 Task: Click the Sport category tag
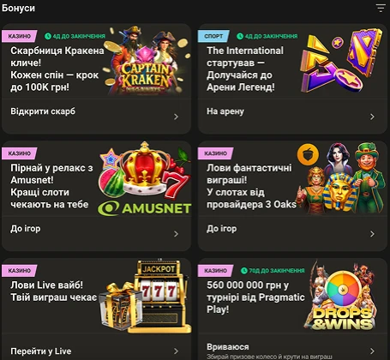(x=213, y=36)
